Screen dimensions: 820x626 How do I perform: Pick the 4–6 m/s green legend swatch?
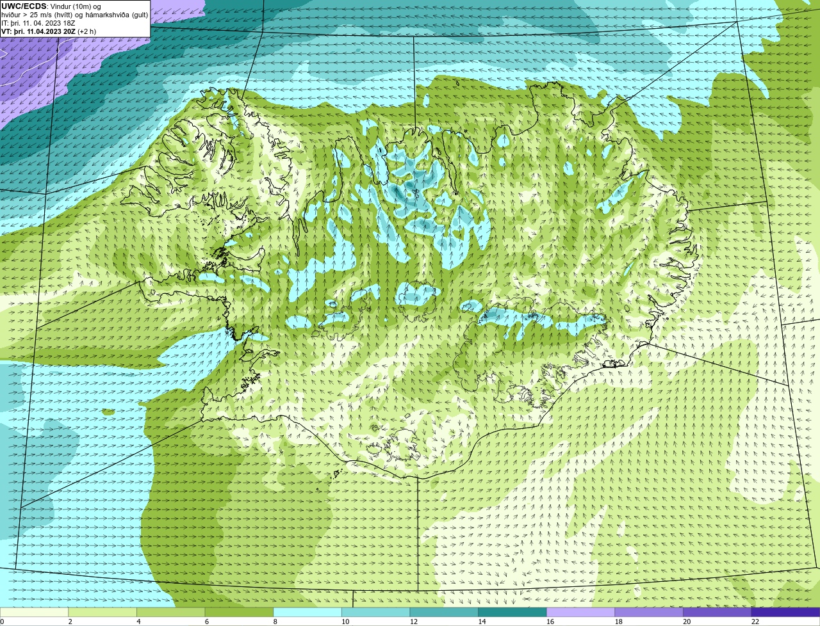coord(171,613)
